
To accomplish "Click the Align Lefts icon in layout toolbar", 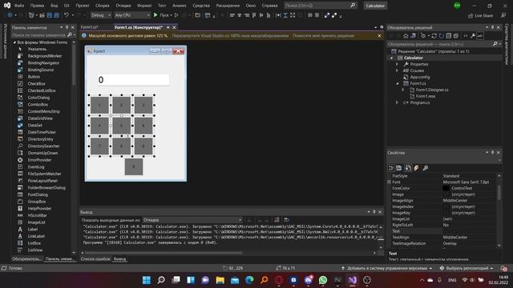I will click(232, 15).
